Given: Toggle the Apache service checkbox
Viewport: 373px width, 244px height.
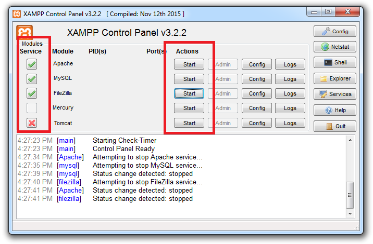Looking at the screenshot, I should (x=32, y=64).
